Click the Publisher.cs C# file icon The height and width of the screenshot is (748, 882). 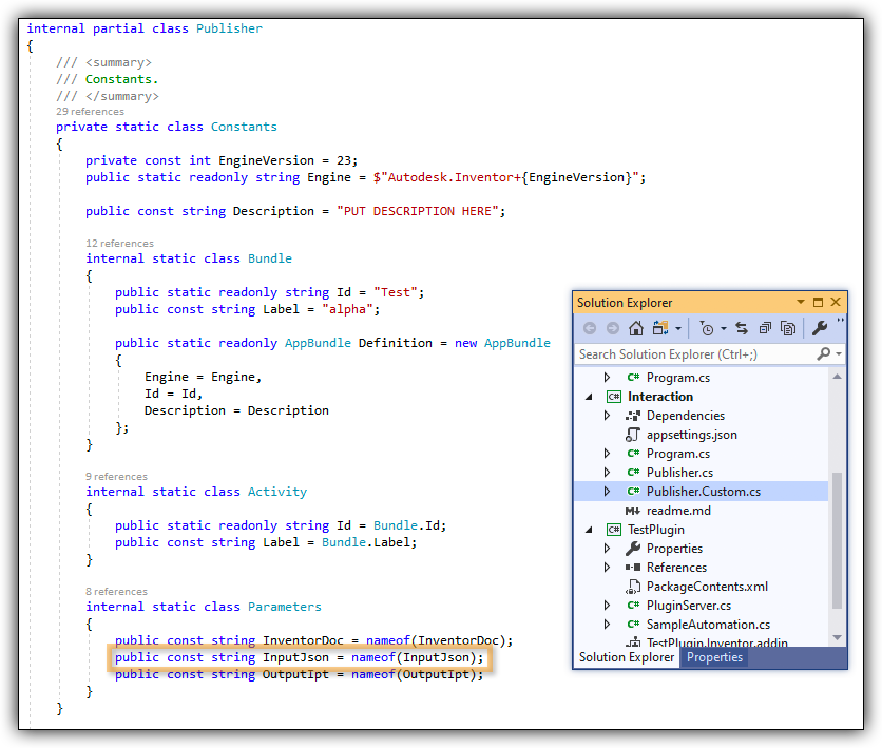tap(633, 473)
